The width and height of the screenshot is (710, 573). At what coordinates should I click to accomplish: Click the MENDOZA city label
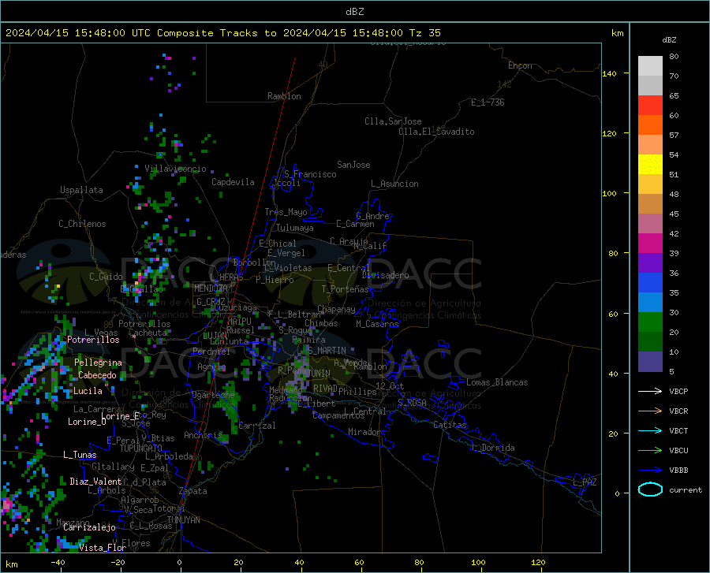coord(211,288)
